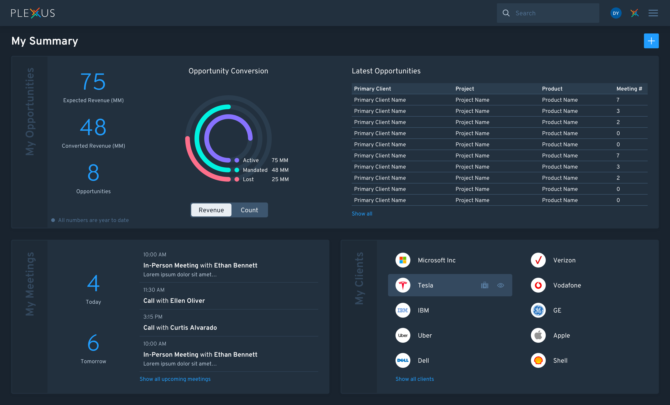
Task: Focus the Search input field
Action: [555, 13]
